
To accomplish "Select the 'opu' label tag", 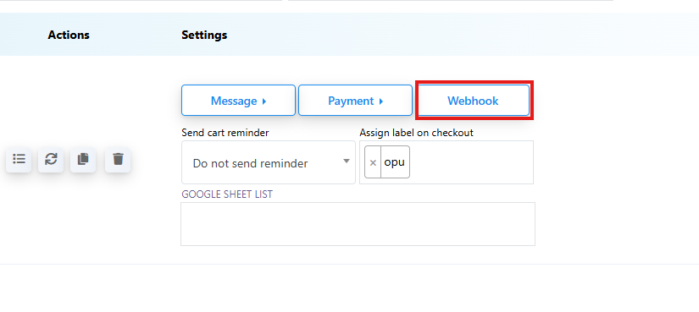I will point(395,162).
